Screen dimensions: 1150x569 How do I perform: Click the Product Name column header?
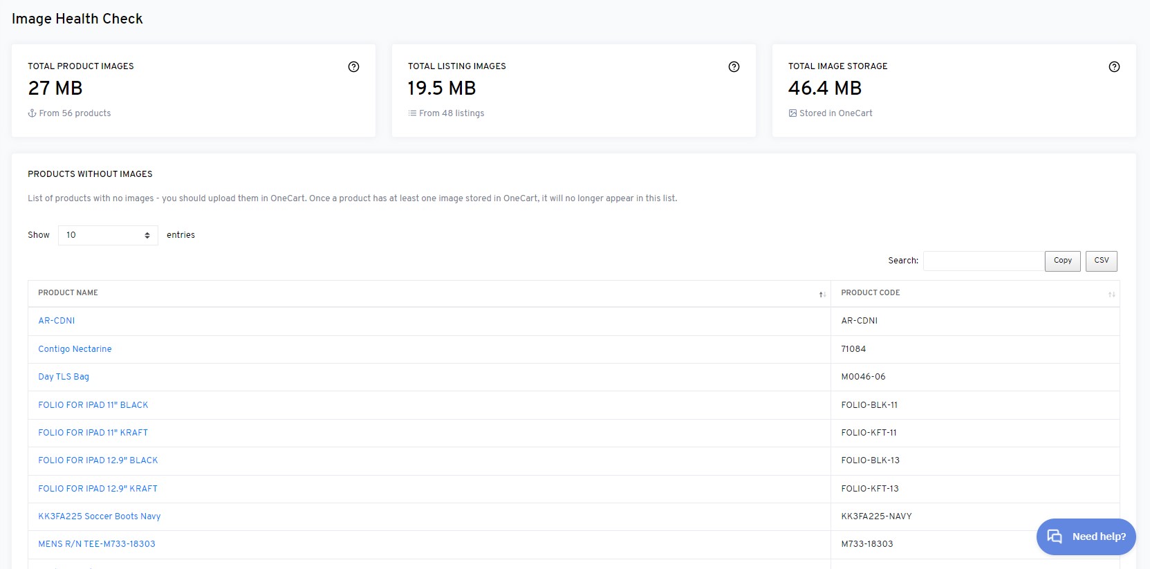click(68, 293)
